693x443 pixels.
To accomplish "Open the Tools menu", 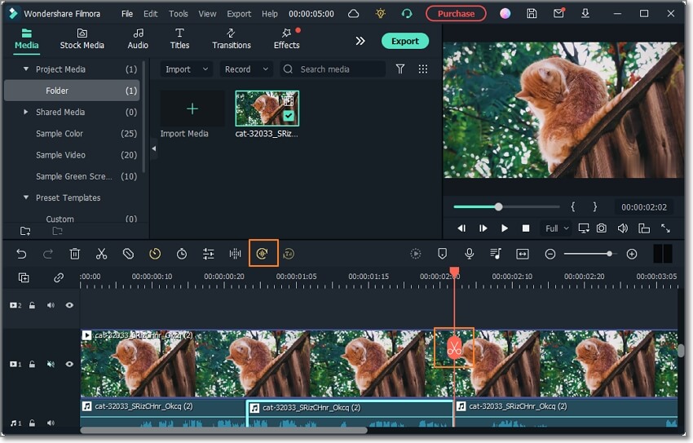I will click(178, 14).
